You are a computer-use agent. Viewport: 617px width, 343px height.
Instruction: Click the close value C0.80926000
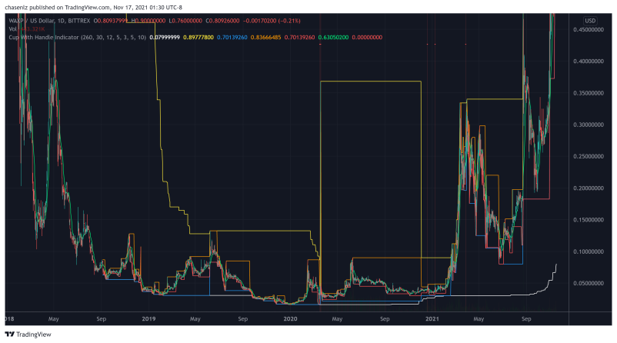(x=222, y=21)
